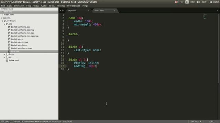Open bootstrap.min.css.map in sidebar

21,48
